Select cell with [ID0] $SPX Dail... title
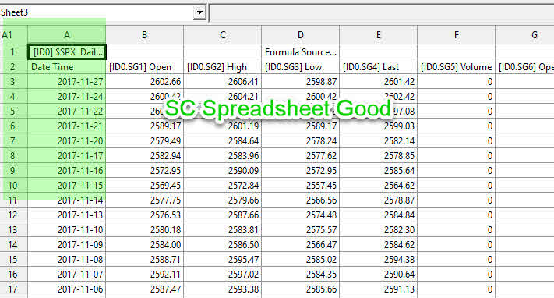This screenshot has width=554, height=298. click(x=67, y=52)
